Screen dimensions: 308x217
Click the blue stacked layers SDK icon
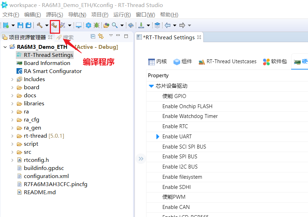click(x=157, y=25)
